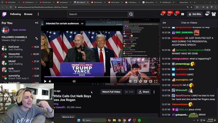Collapse the For You sidebar
The width and height of the screenshot is (218, 123).
36,23
